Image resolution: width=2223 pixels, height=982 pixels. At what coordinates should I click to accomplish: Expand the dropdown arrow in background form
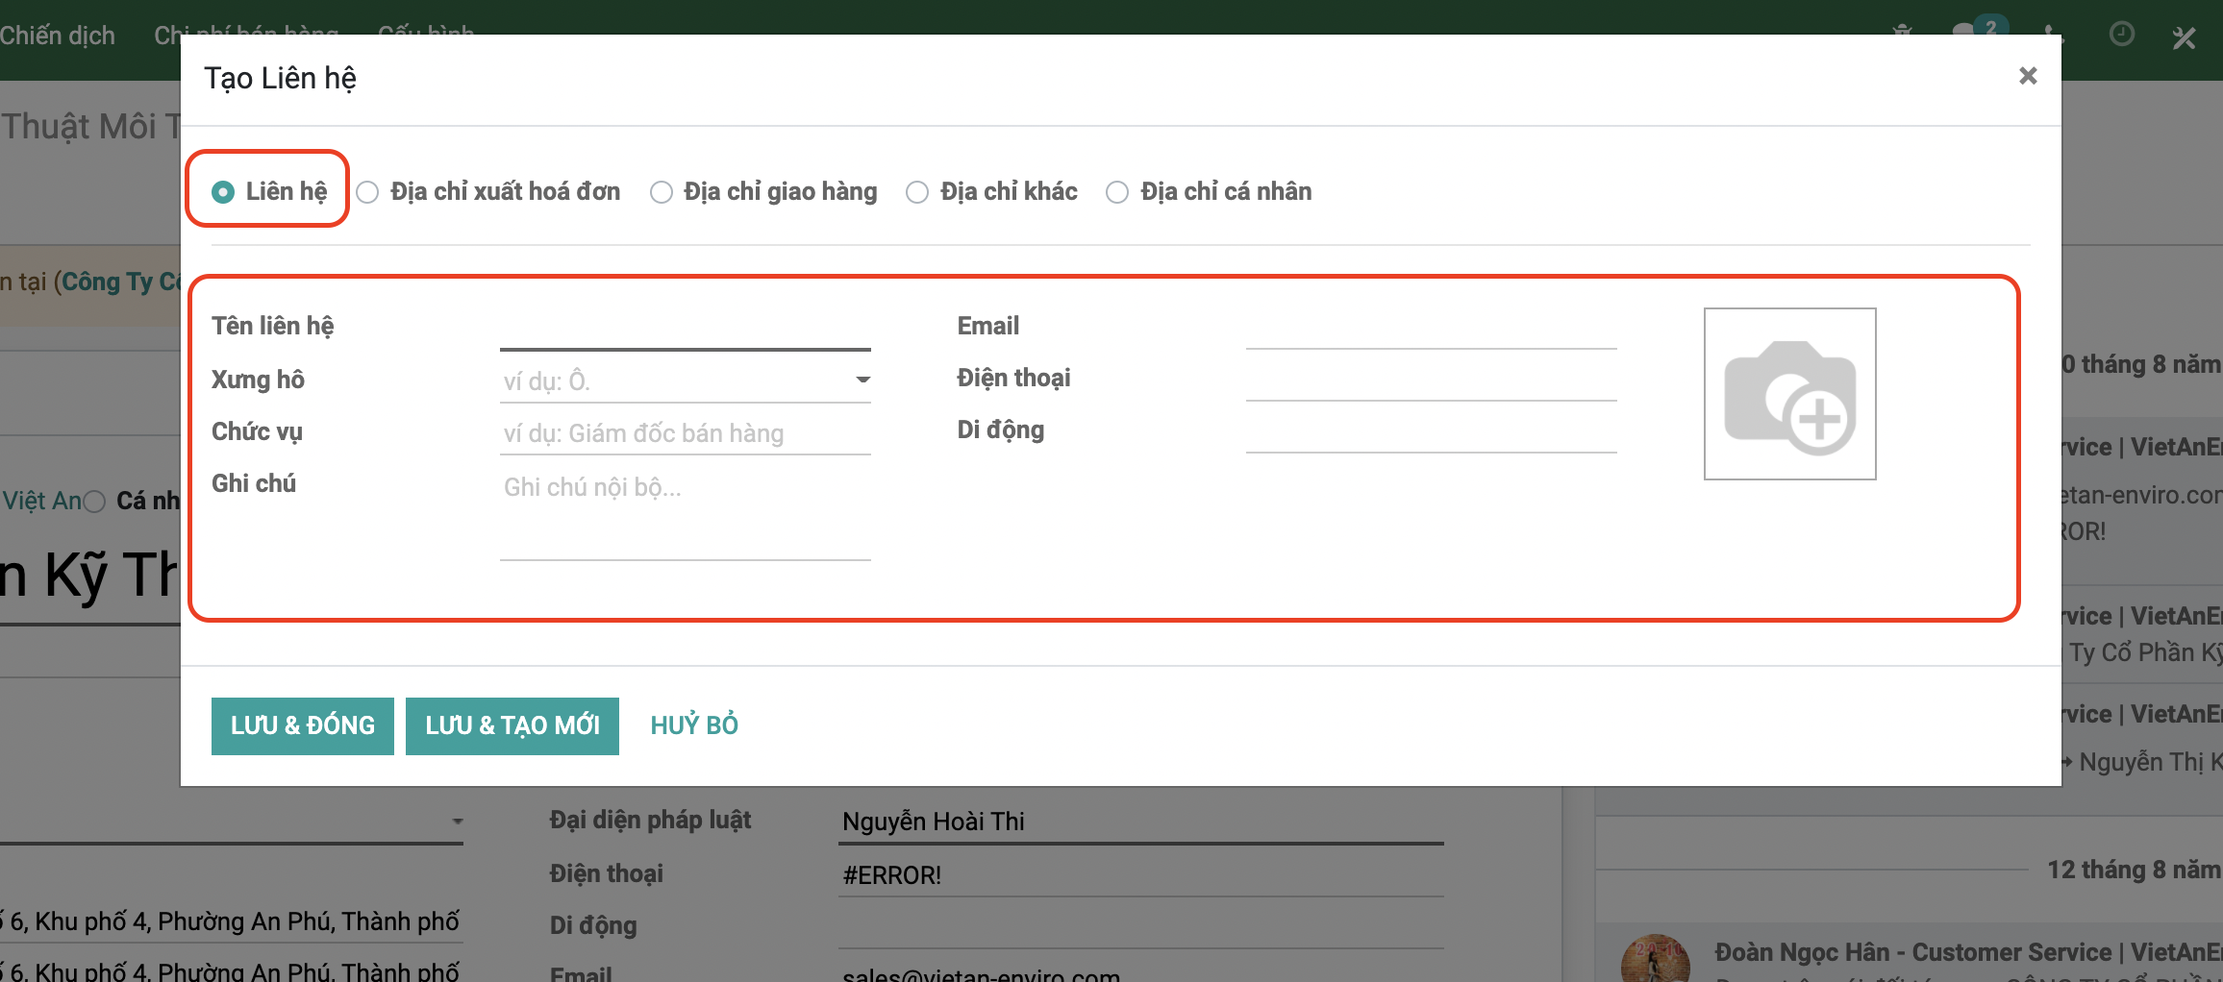point(457,822)
